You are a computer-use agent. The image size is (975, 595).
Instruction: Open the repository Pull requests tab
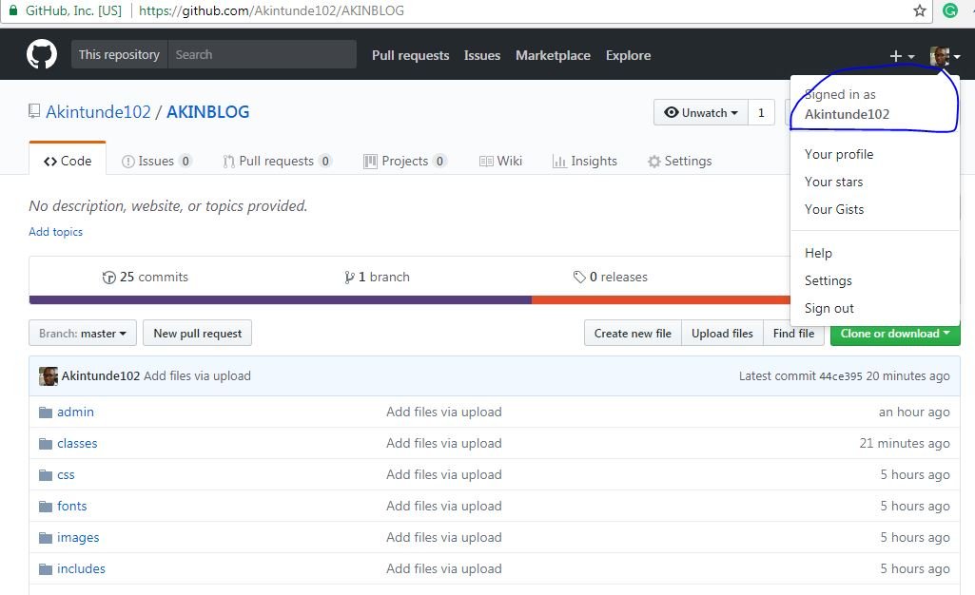tap(278, 161)
